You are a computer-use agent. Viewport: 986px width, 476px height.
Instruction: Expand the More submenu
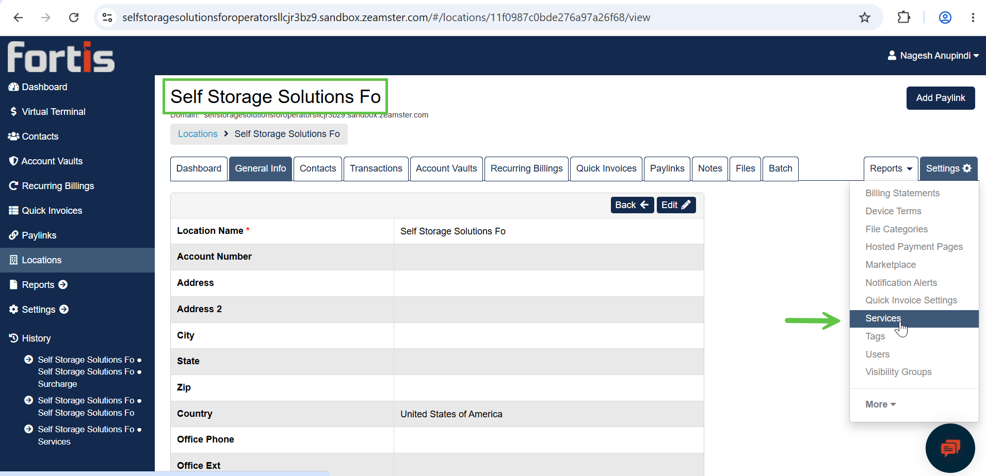click(880, 404)
